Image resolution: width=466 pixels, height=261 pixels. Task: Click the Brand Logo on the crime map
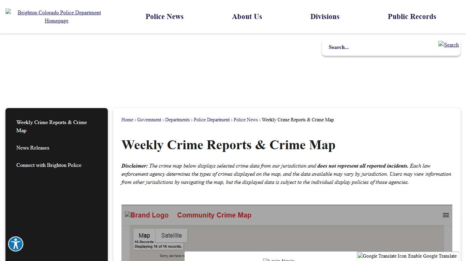[147, 215]
